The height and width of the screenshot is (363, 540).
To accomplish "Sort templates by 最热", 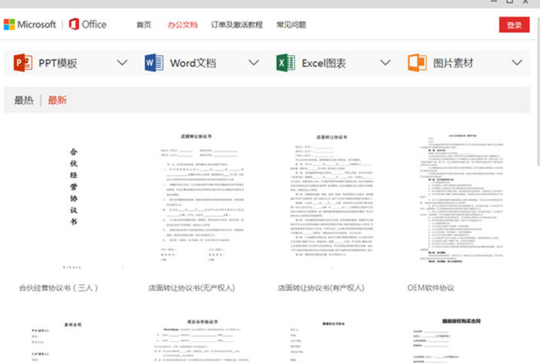I will point(24,100).
